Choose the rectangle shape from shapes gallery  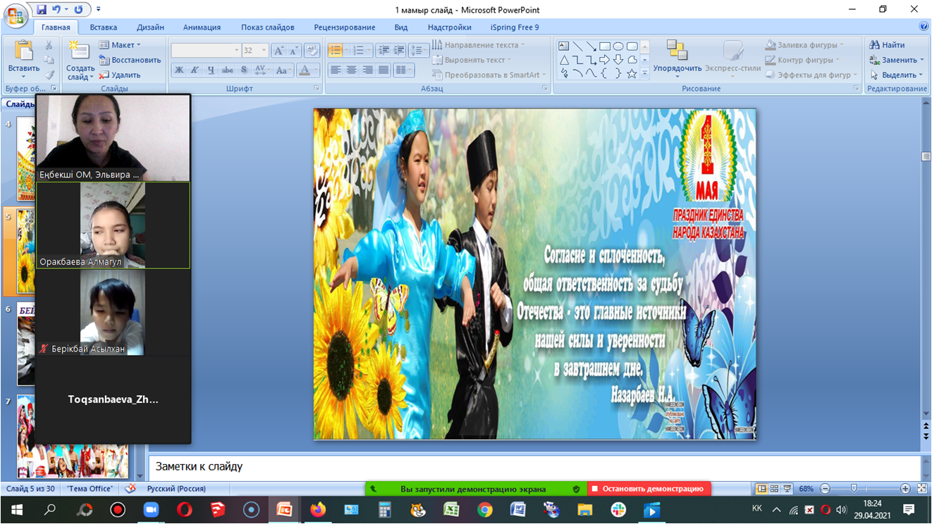tap(604, 46)
